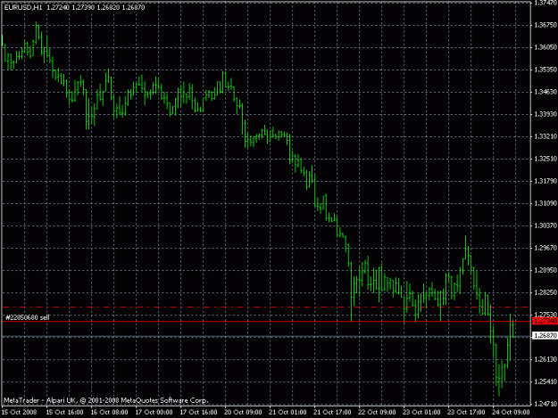Image resolution: width=558 pixels, height=418 pixels.
Task: Click the 1.28250 price axis label
Action: 546,292
